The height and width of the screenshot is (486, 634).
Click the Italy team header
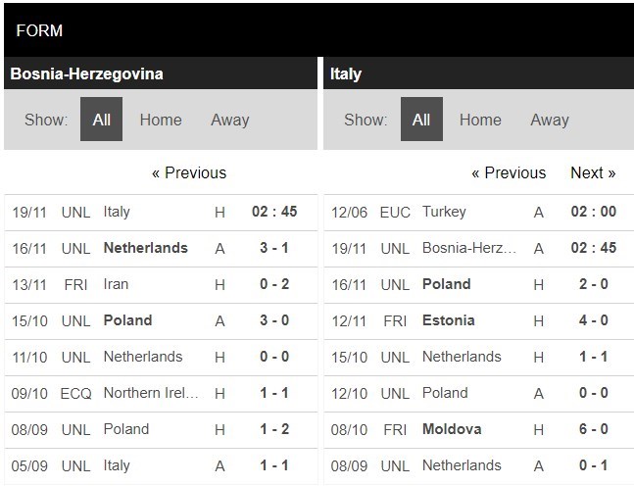[x=346, y=73]
